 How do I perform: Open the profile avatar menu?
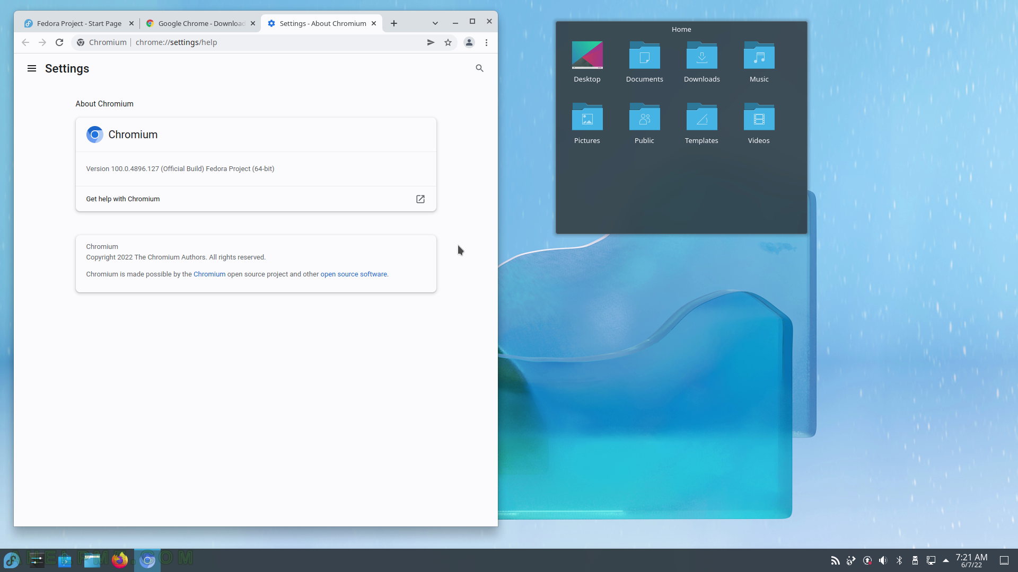(x=469, y=42)
